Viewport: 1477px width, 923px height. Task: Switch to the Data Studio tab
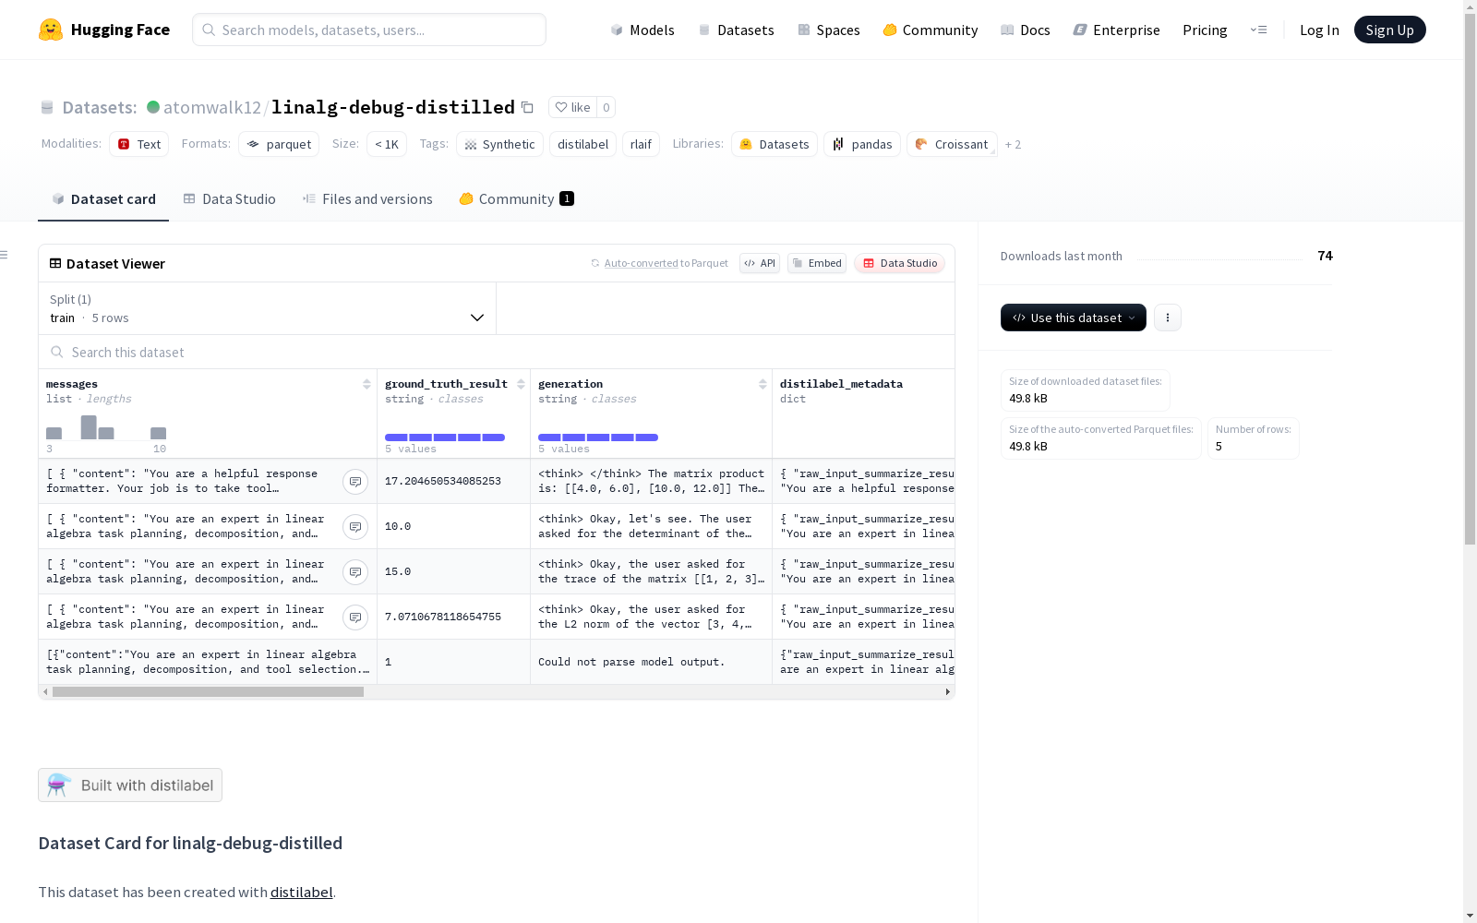[x=229, y=199]
